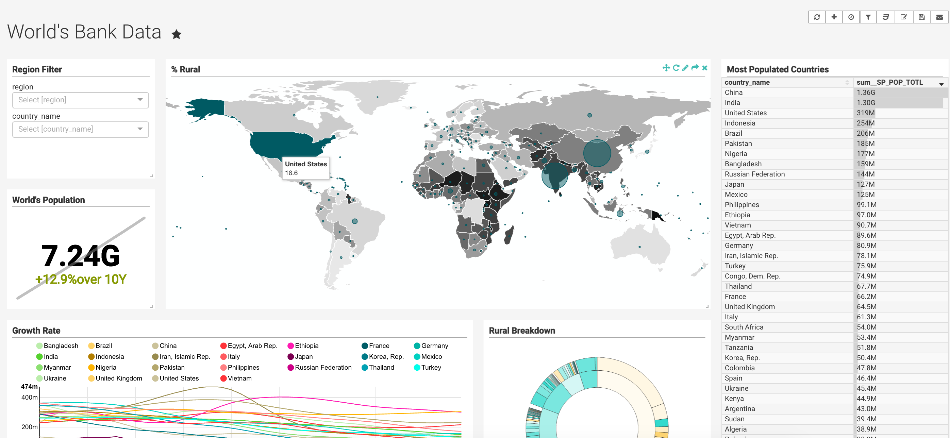The width and height of the screenshot is (950, 438).
Task: Open the region select dropdown
Action: 80,100
